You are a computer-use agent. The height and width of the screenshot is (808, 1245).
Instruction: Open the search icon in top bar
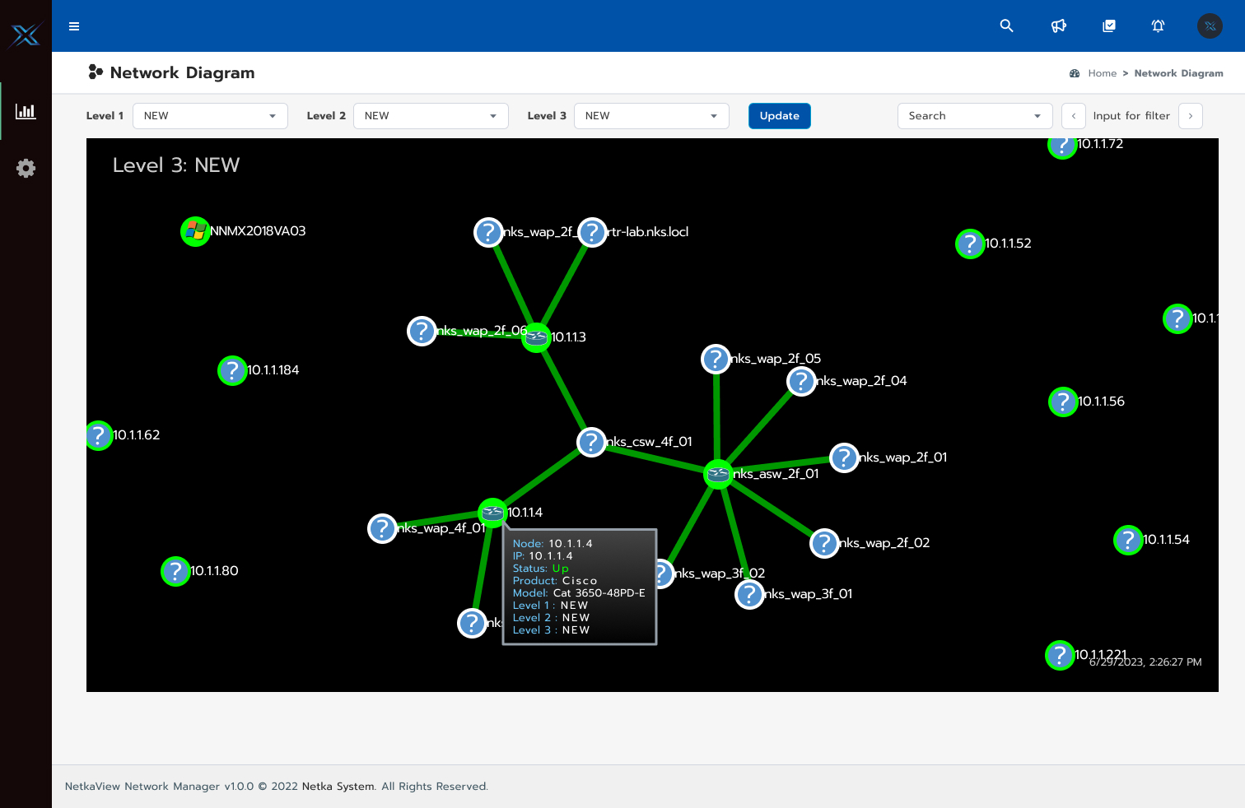(x=1006, y=26)
